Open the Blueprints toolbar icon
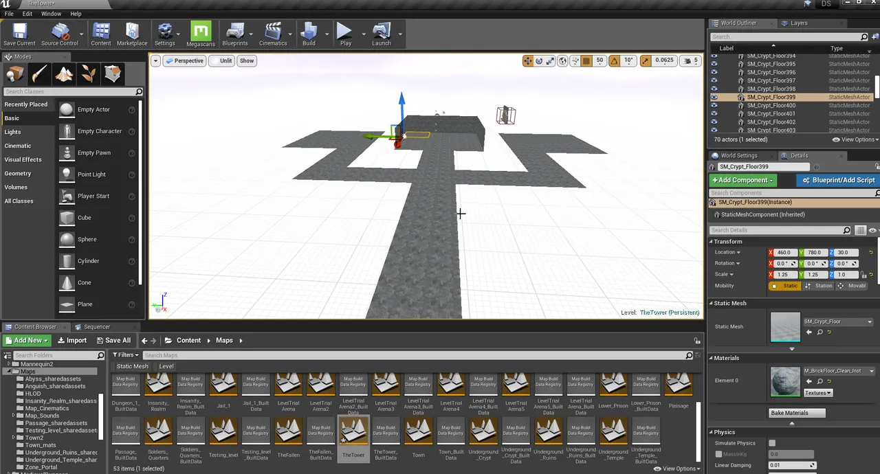 (x=235, y=34)
